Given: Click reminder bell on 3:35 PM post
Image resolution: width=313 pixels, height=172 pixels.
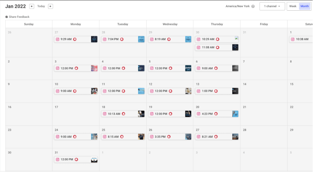Looking at the screenshot, I should (x=169, y=137).
